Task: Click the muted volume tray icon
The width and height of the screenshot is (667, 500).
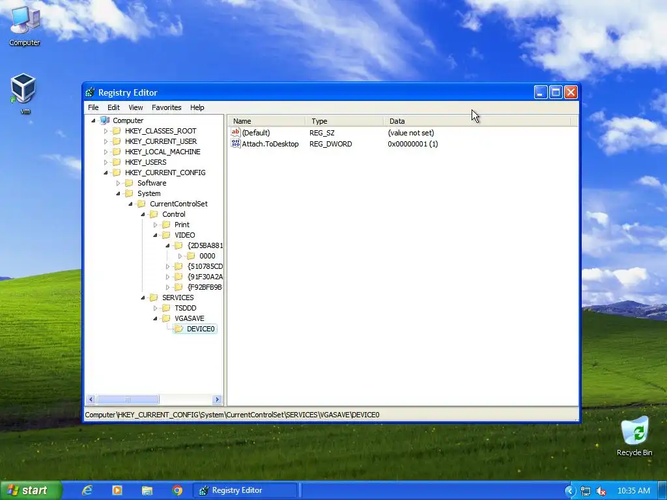Action: coord(601,491)
